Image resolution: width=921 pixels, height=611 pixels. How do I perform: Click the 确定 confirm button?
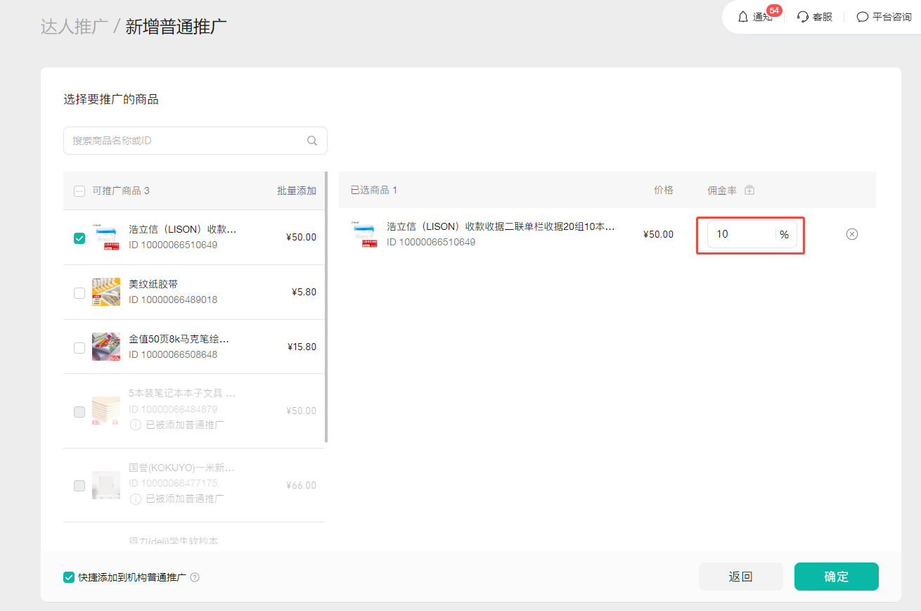(x=836, y=577)
